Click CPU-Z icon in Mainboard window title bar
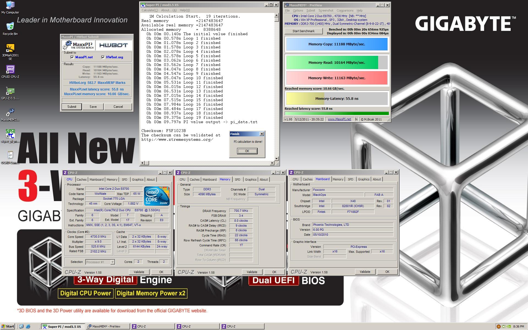Image resolution: width=528 pixels, height=330 pixels. [291, 172]
